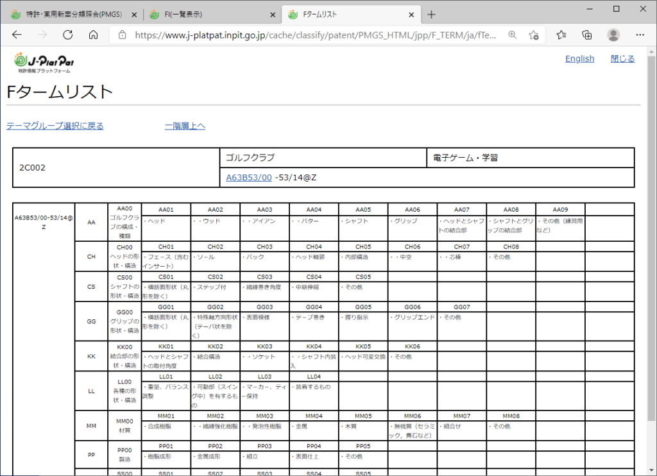The width and height of the screenshot is (657, 476).
Task: Reload the page with the refresh icon
Action: tap(67, 35)
